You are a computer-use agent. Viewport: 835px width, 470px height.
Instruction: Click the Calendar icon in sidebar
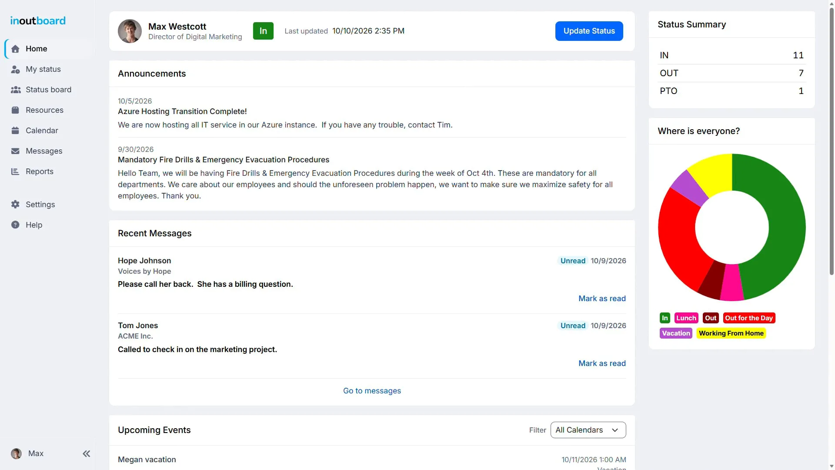pyautogui.click(x=15, y=131)
